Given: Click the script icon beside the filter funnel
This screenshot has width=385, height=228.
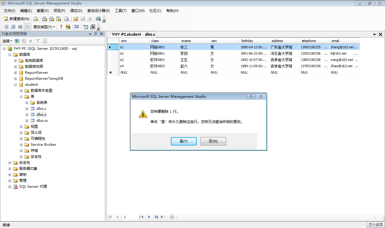Looking at the screenshot, I should pyautogui.click(x=45, y=41).
